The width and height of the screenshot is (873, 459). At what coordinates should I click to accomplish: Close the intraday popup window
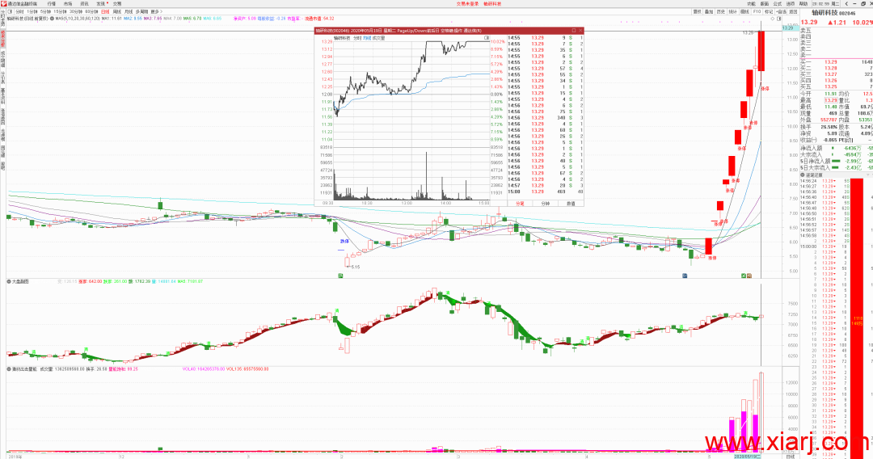tap(580, 31)
